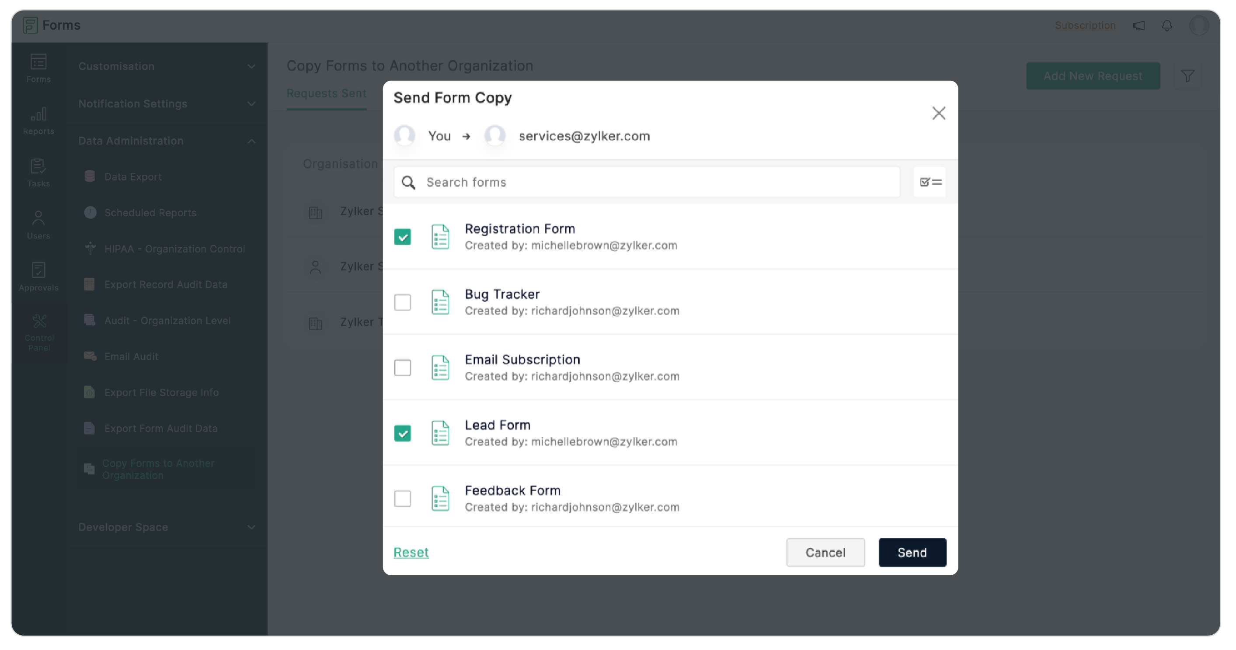Click the select-all checklist icon
The height and width of the screenshot is (650, 1236).
[x=930, y=182]
